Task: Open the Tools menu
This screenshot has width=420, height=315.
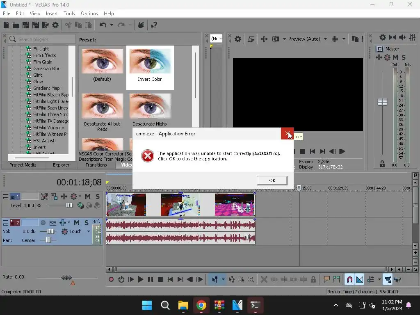Action: click(69, 14)
